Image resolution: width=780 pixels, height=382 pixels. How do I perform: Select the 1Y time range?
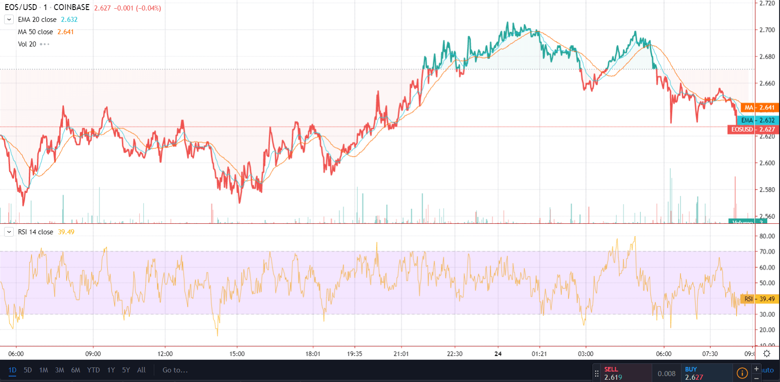pyautogui.click(x=111, y=370)
